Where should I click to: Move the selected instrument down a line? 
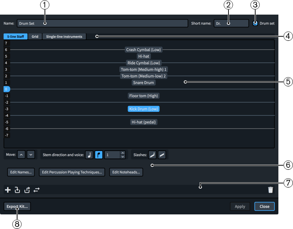tap(31, 155)
